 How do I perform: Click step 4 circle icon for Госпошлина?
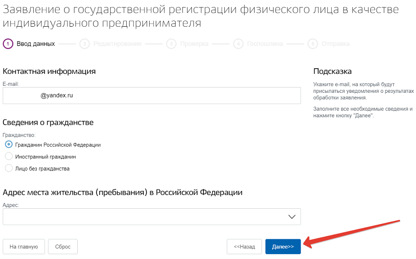click(x=238, y=44)
